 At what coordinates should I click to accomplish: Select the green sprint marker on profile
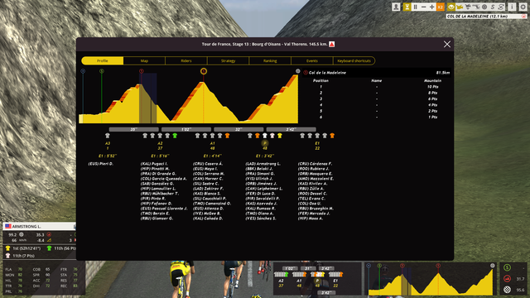(102, 71)
